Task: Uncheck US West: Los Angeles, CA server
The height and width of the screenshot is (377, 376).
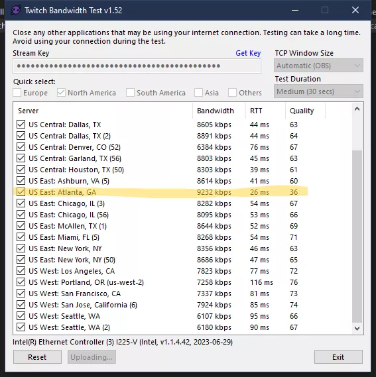Action: pos(21,271)
